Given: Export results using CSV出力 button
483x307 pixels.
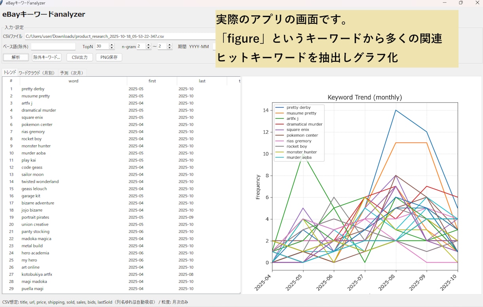Looking at the screenshot, I should (x=80, y=57).
